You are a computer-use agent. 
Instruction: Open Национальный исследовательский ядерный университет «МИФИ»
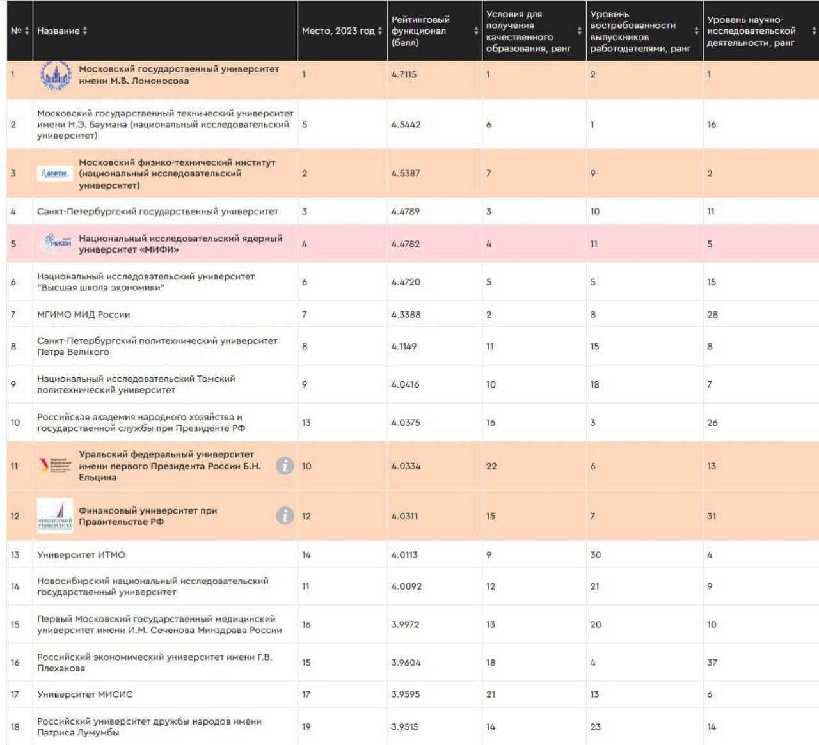(180, 244)
